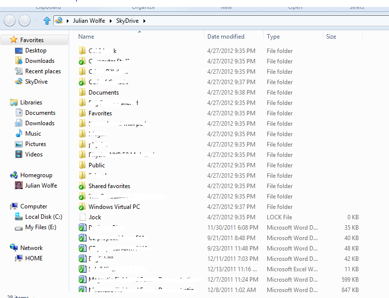Viewport: 389px width, 298px height.
Task: Click the SkyDrive icon in address bar
Action: (x=59, y=20)
